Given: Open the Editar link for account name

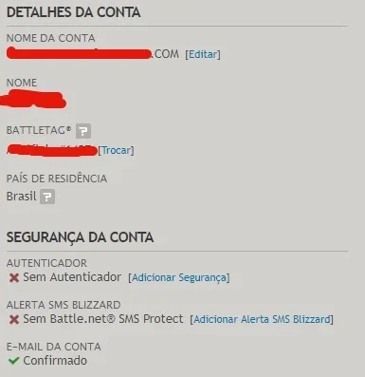Looking at the screenshot, I should [203, 54].
